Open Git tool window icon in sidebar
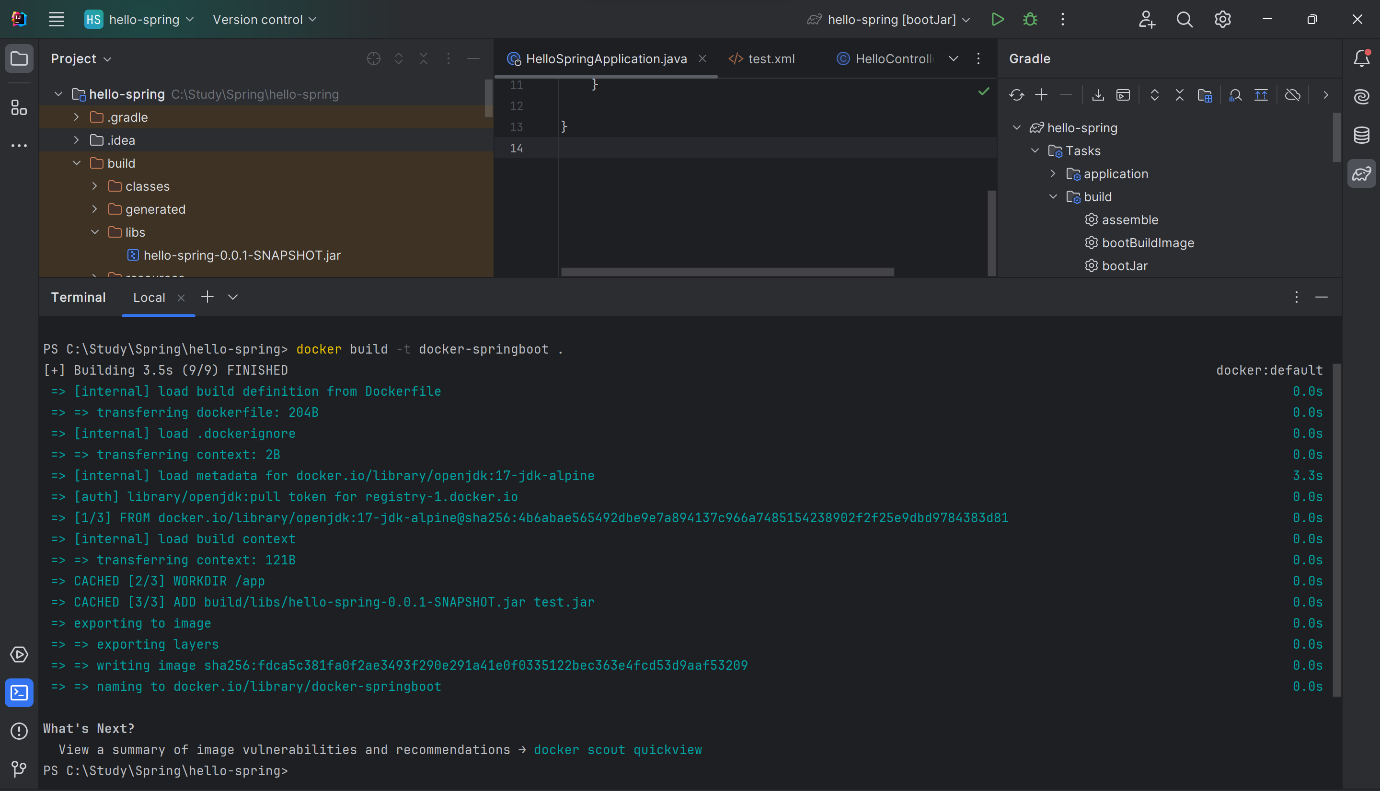 (19, 768)
